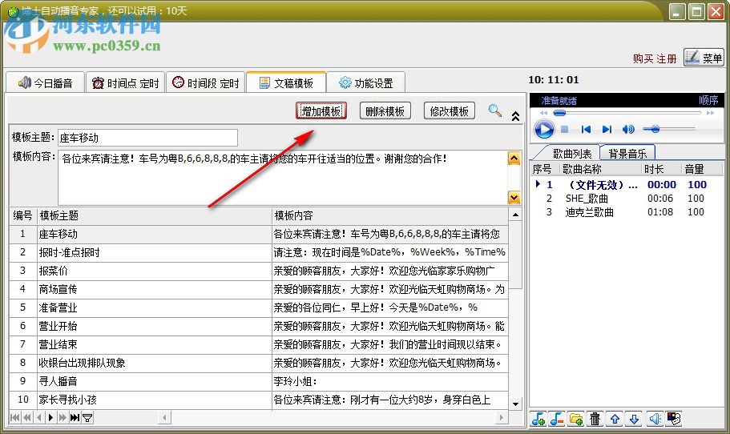The width and height of the screenshot is (730, 434).
Task: Switch to the 时间点 定时 tab
Action: (x=125, y=82)
